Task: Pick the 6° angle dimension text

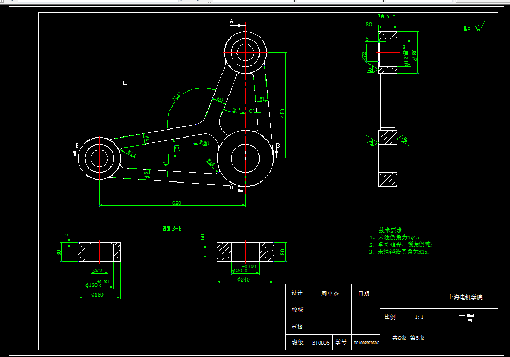Action: click(252, 111)
